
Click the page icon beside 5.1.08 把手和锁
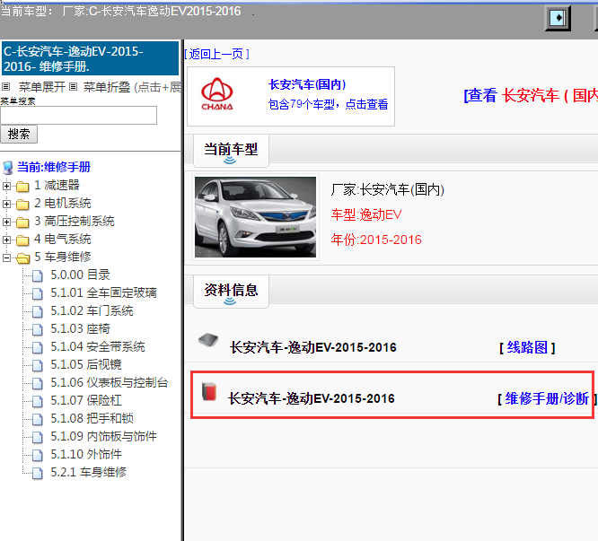38,419
